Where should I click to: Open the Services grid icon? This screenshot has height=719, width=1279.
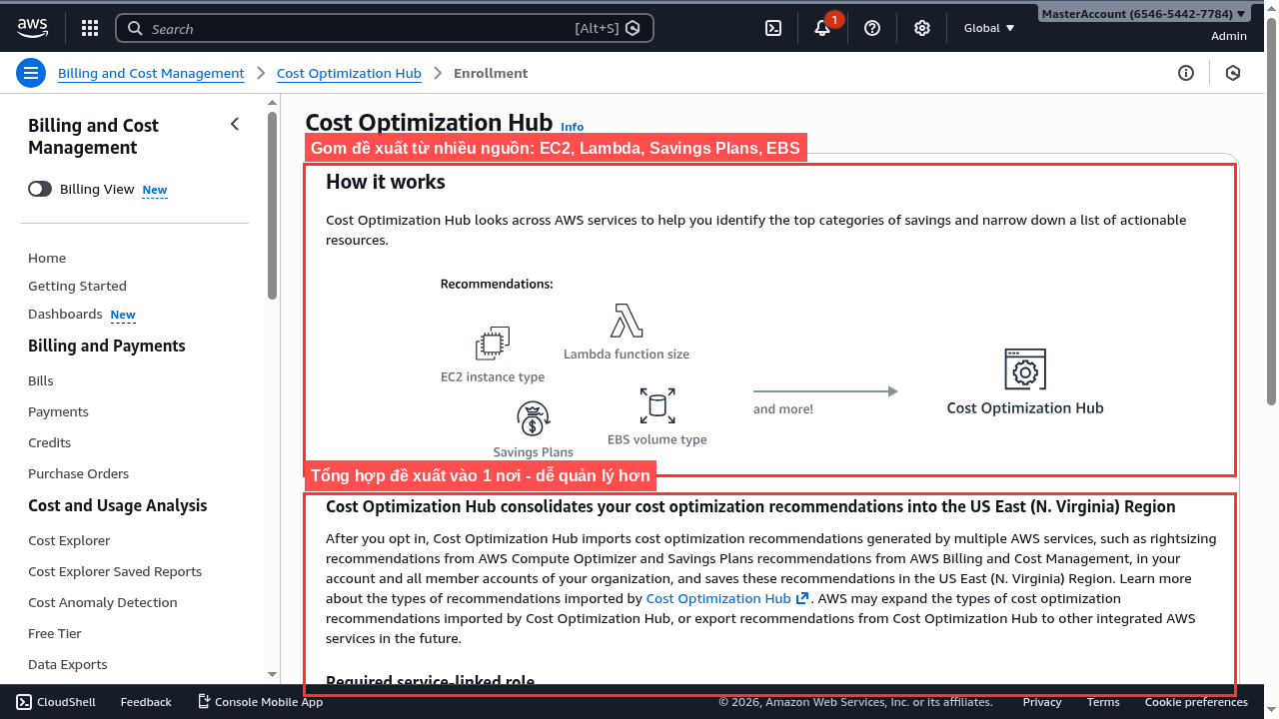click(89, 27)
